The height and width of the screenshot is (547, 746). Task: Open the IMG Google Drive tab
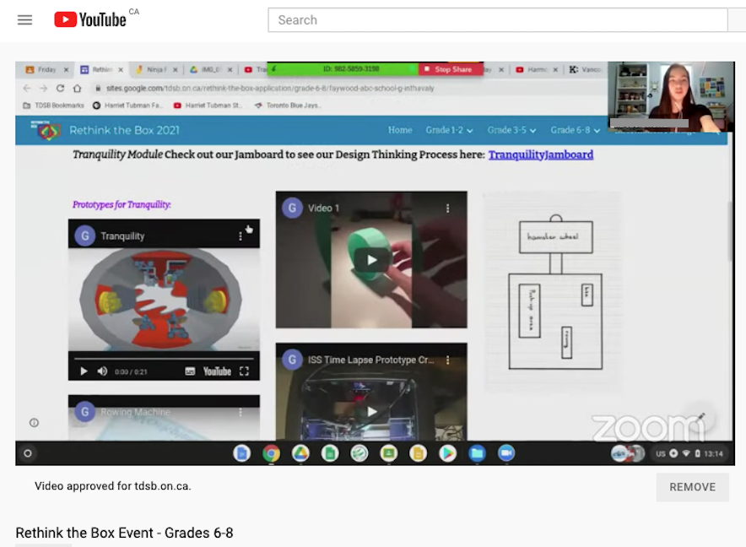point(206,69)
